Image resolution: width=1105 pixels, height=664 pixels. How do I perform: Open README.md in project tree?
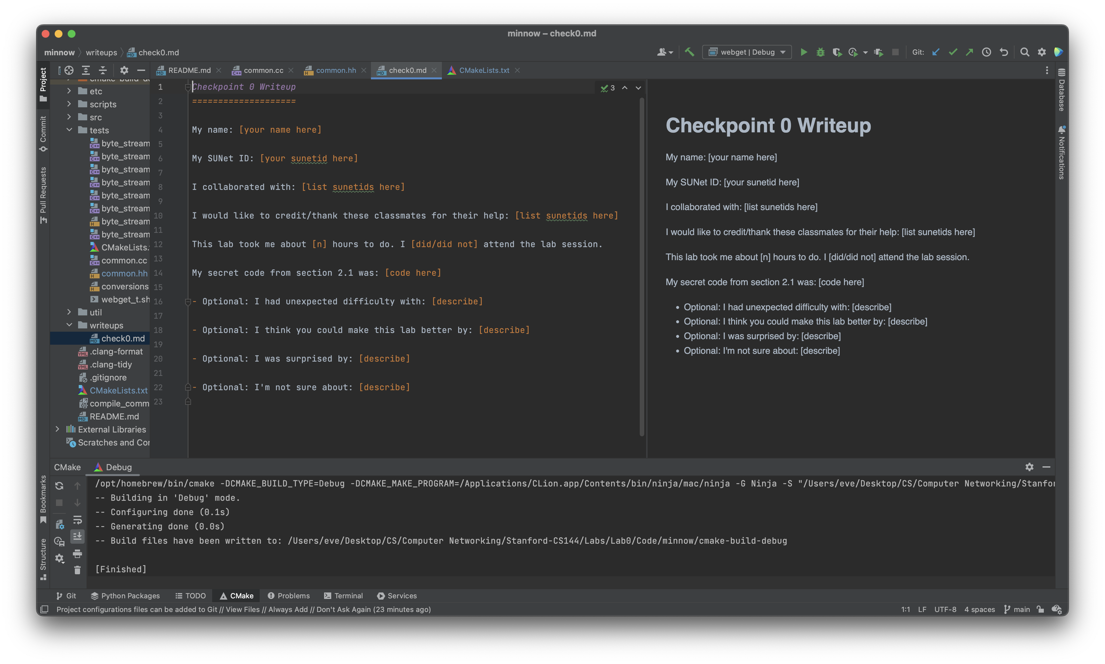tap(114, 417)
